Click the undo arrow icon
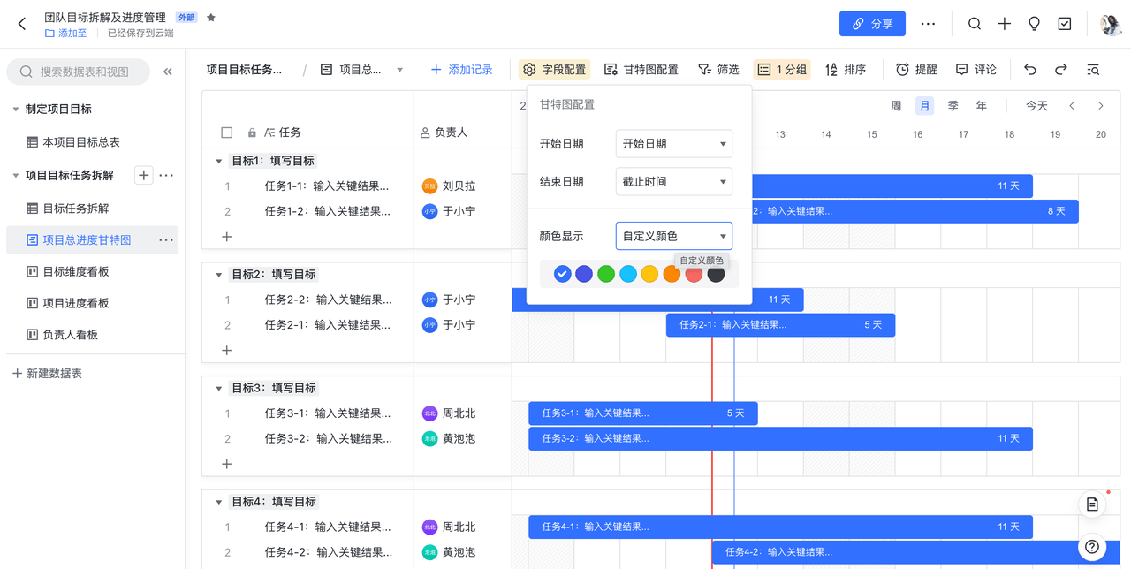The height and width of the screenshot is (569, 1131). pyautogui.click(x=1030, y=70)
